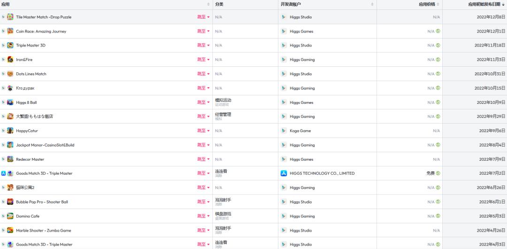Viewport: 507px width, 249px height.
Task: Click the green price icon in Domino Cafe row
Action: [438, 216]
